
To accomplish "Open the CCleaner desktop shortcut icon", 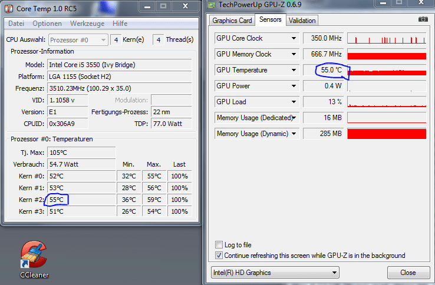I will tap(34, 259).
